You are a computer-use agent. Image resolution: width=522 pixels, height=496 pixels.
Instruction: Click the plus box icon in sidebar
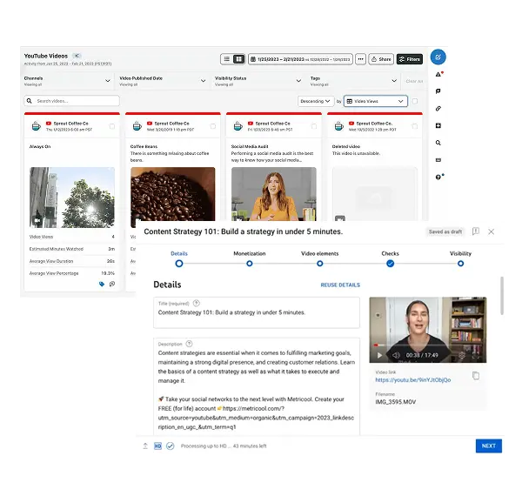[x=438, y=125]
